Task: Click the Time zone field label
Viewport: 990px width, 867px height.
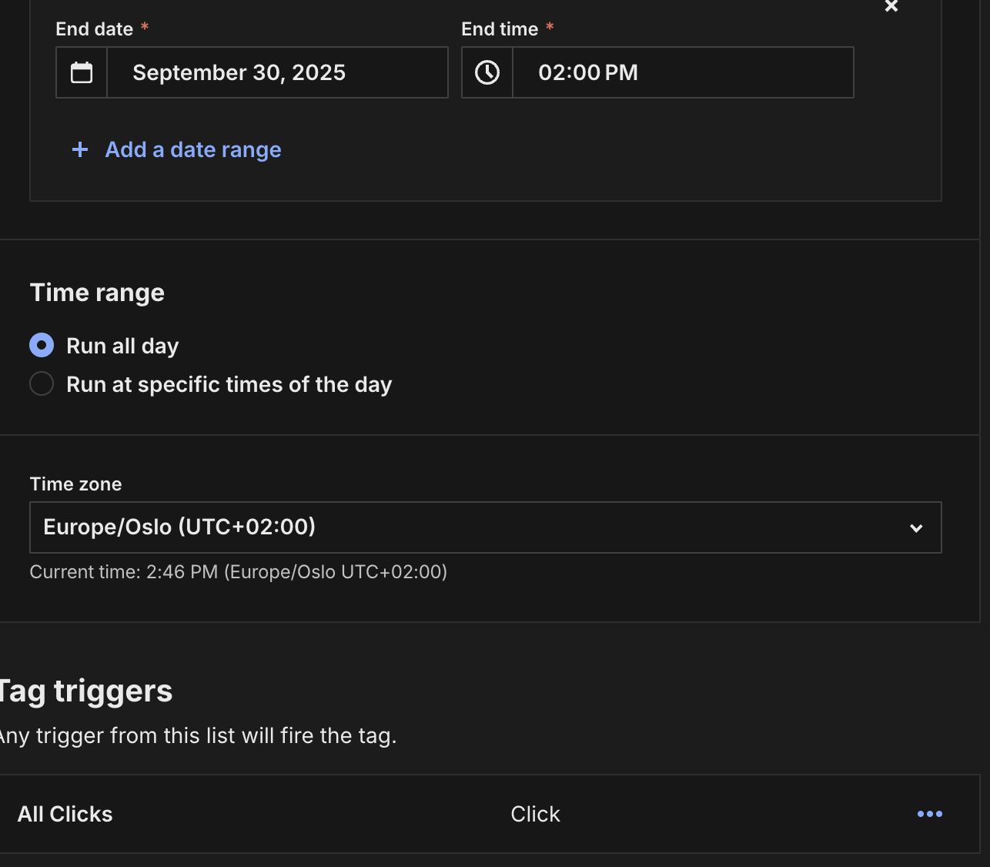Action: click(x=75, y=484)
